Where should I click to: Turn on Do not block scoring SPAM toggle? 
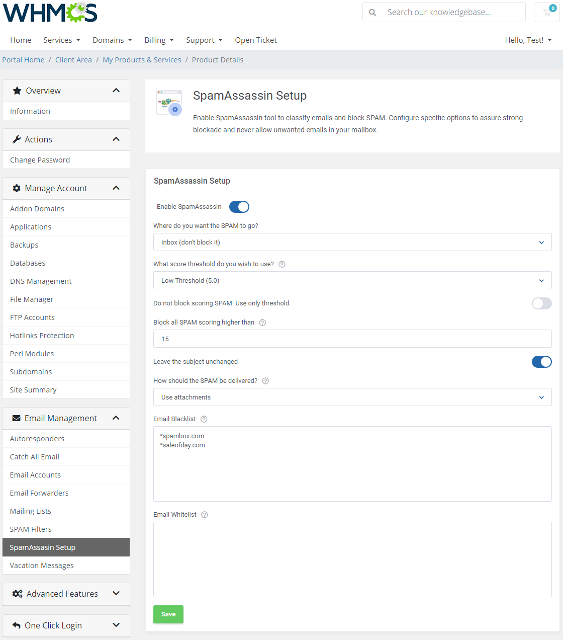(541, 303)
